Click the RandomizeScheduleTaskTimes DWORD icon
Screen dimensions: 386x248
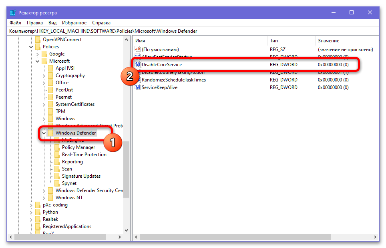(x=138, y=80)
